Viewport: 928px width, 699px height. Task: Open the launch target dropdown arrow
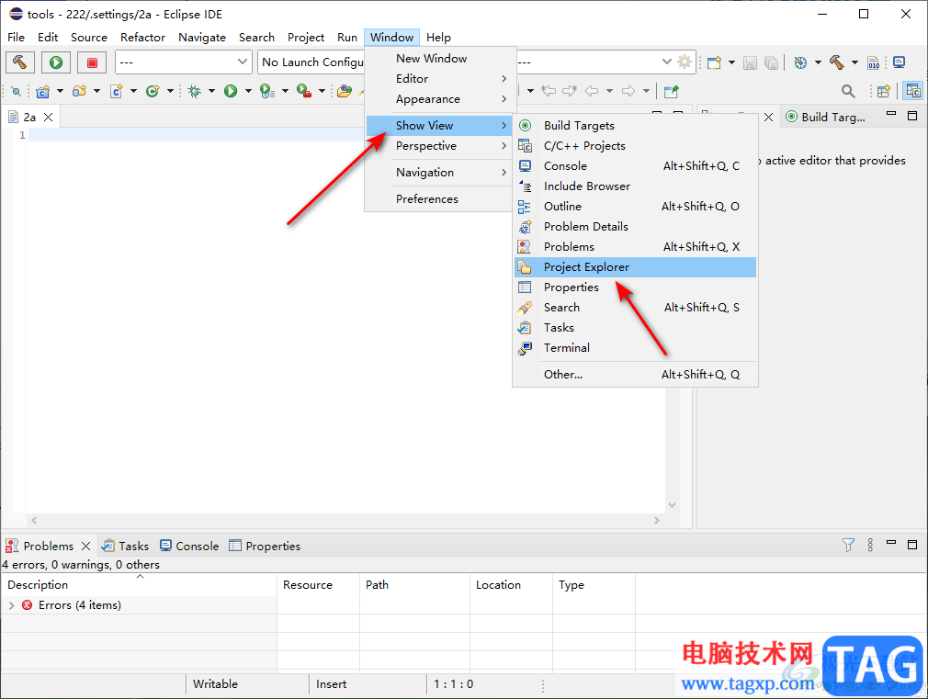point(667,62)
